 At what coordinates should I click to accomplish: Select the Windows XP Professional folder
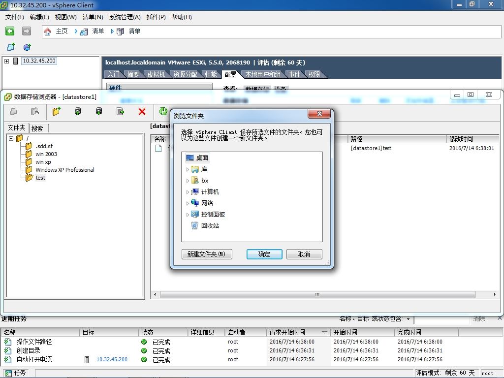(x=65, y=170)
